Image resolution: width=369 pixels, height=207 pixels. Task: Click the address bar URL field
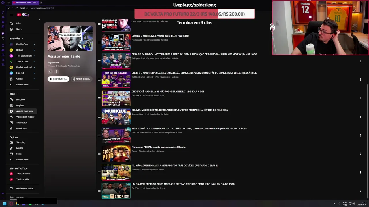pyautogui.click(x=42, y=8)
